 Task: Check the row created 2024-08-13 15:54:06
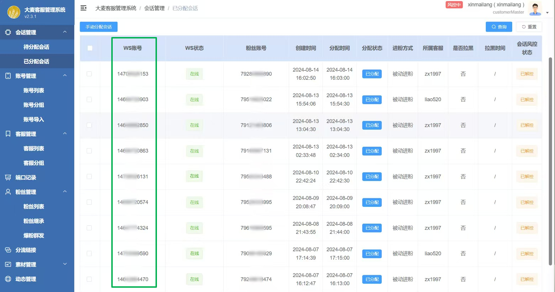coord(89,99)
